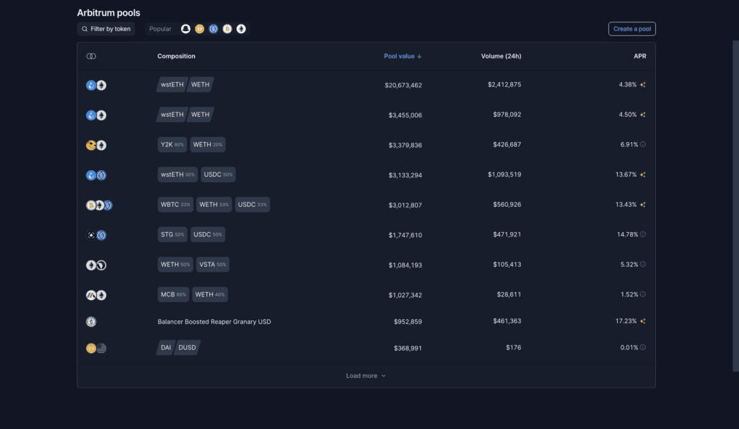Click the DUSD token chip

[x=187, y=348]
